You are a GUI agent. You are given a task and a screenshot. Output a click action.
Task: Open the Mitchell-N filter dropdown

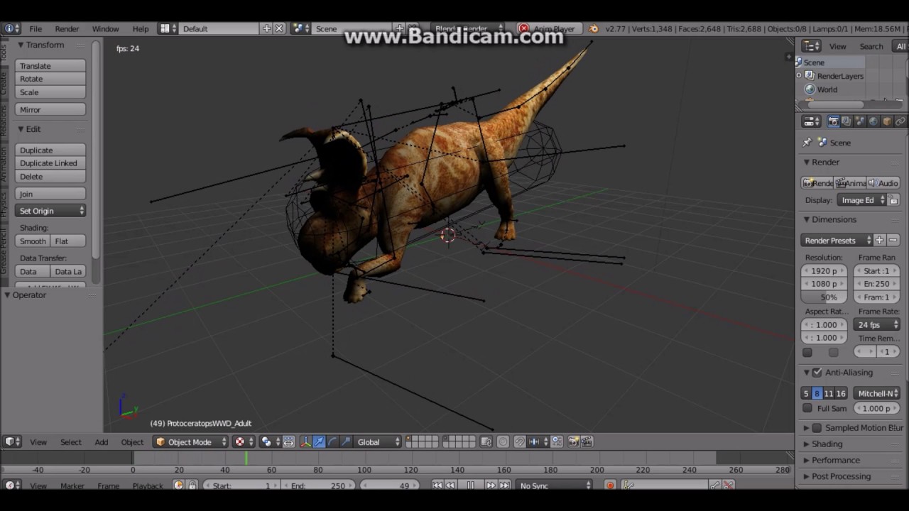point(877,393)
